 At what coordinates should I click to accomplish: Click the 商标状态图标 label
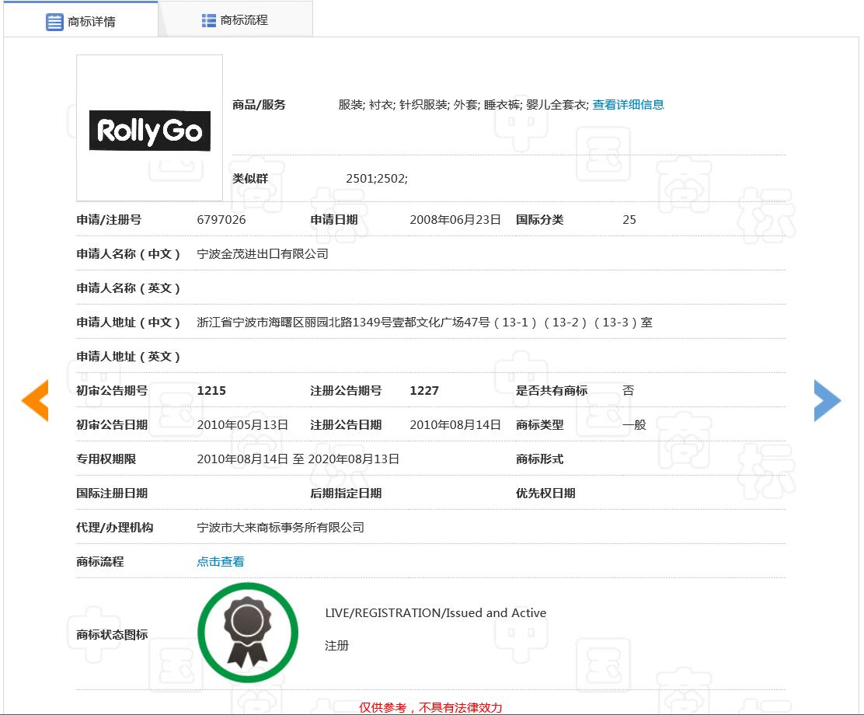tap(112, 634)
